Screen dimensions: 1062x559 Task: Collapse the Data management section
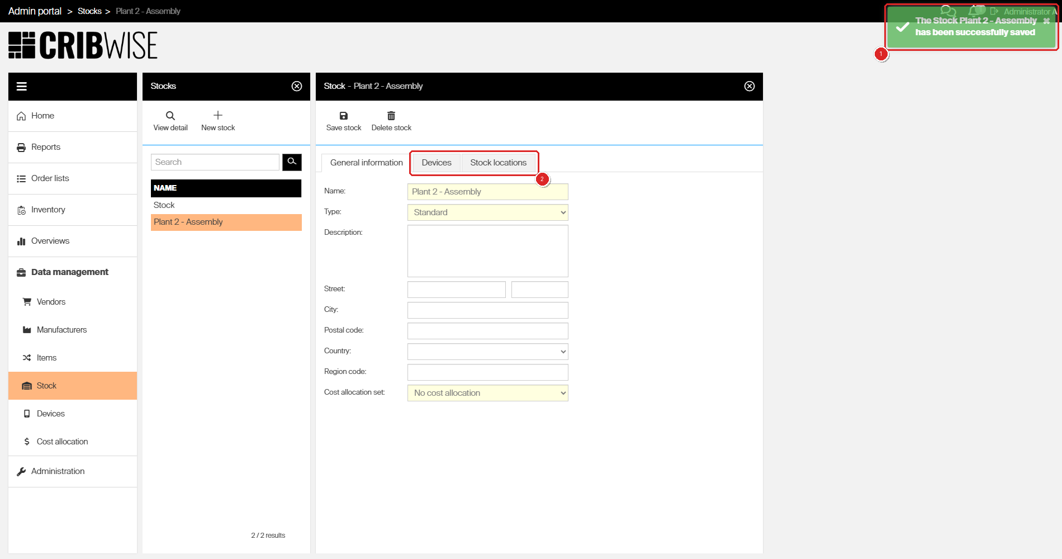[x=73, y=272]
